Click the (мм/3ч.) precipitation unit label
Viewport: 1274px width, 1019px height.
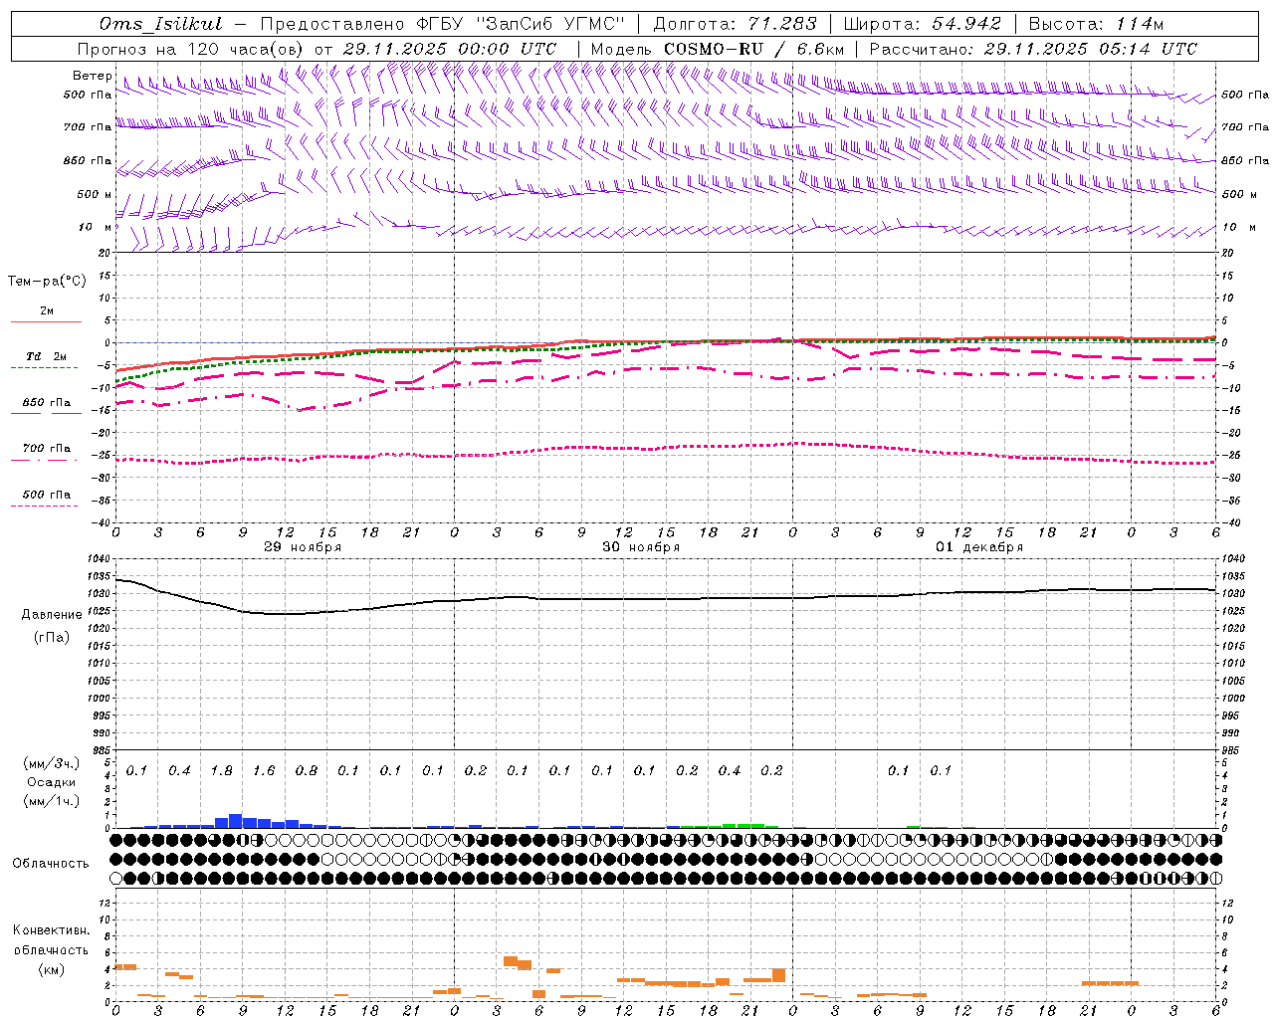click(52, 764)
